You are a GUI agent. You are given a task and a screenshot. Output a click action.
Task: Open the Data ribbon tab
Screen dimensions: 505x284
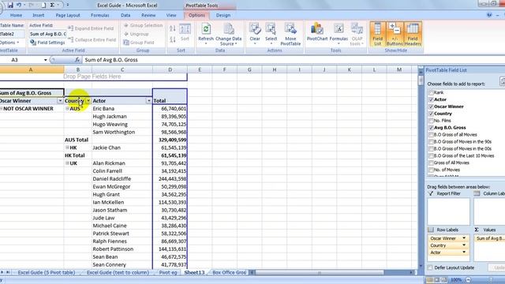coord(125,15)
